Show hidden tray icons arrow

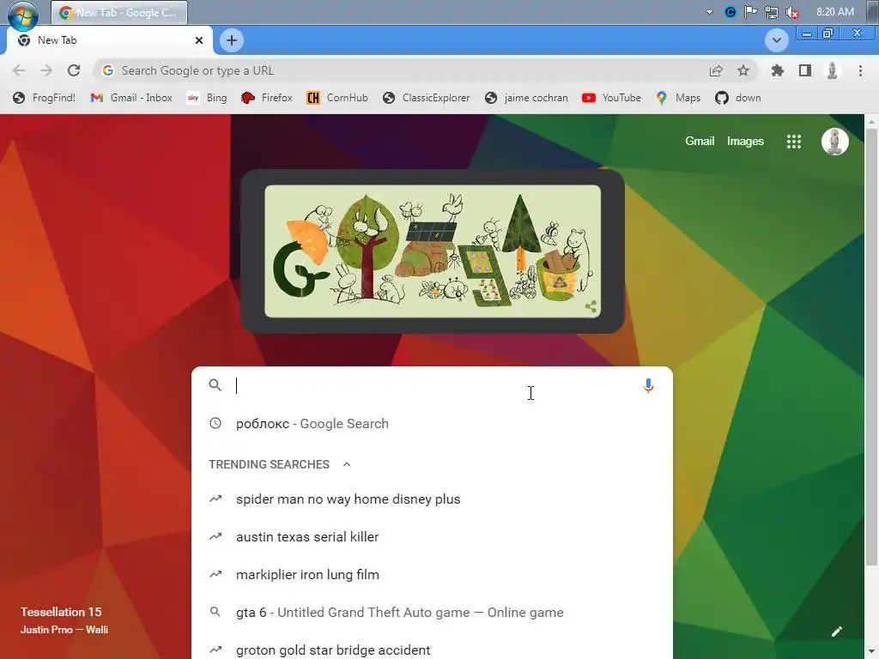709,12
